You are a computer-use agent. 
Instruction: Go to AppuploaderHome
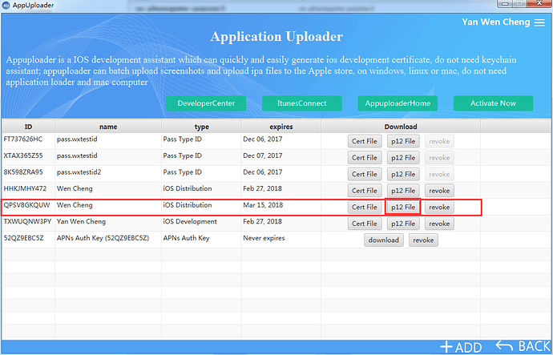coord(398,103)
